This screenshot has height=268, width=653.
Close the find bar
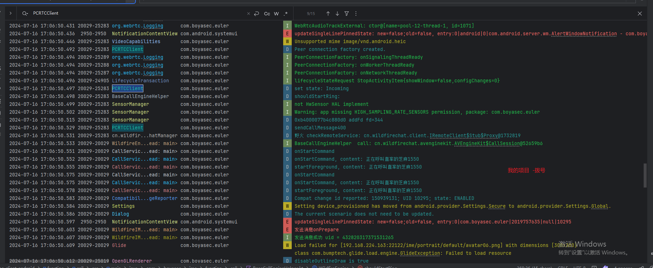(x=640, y=14)
